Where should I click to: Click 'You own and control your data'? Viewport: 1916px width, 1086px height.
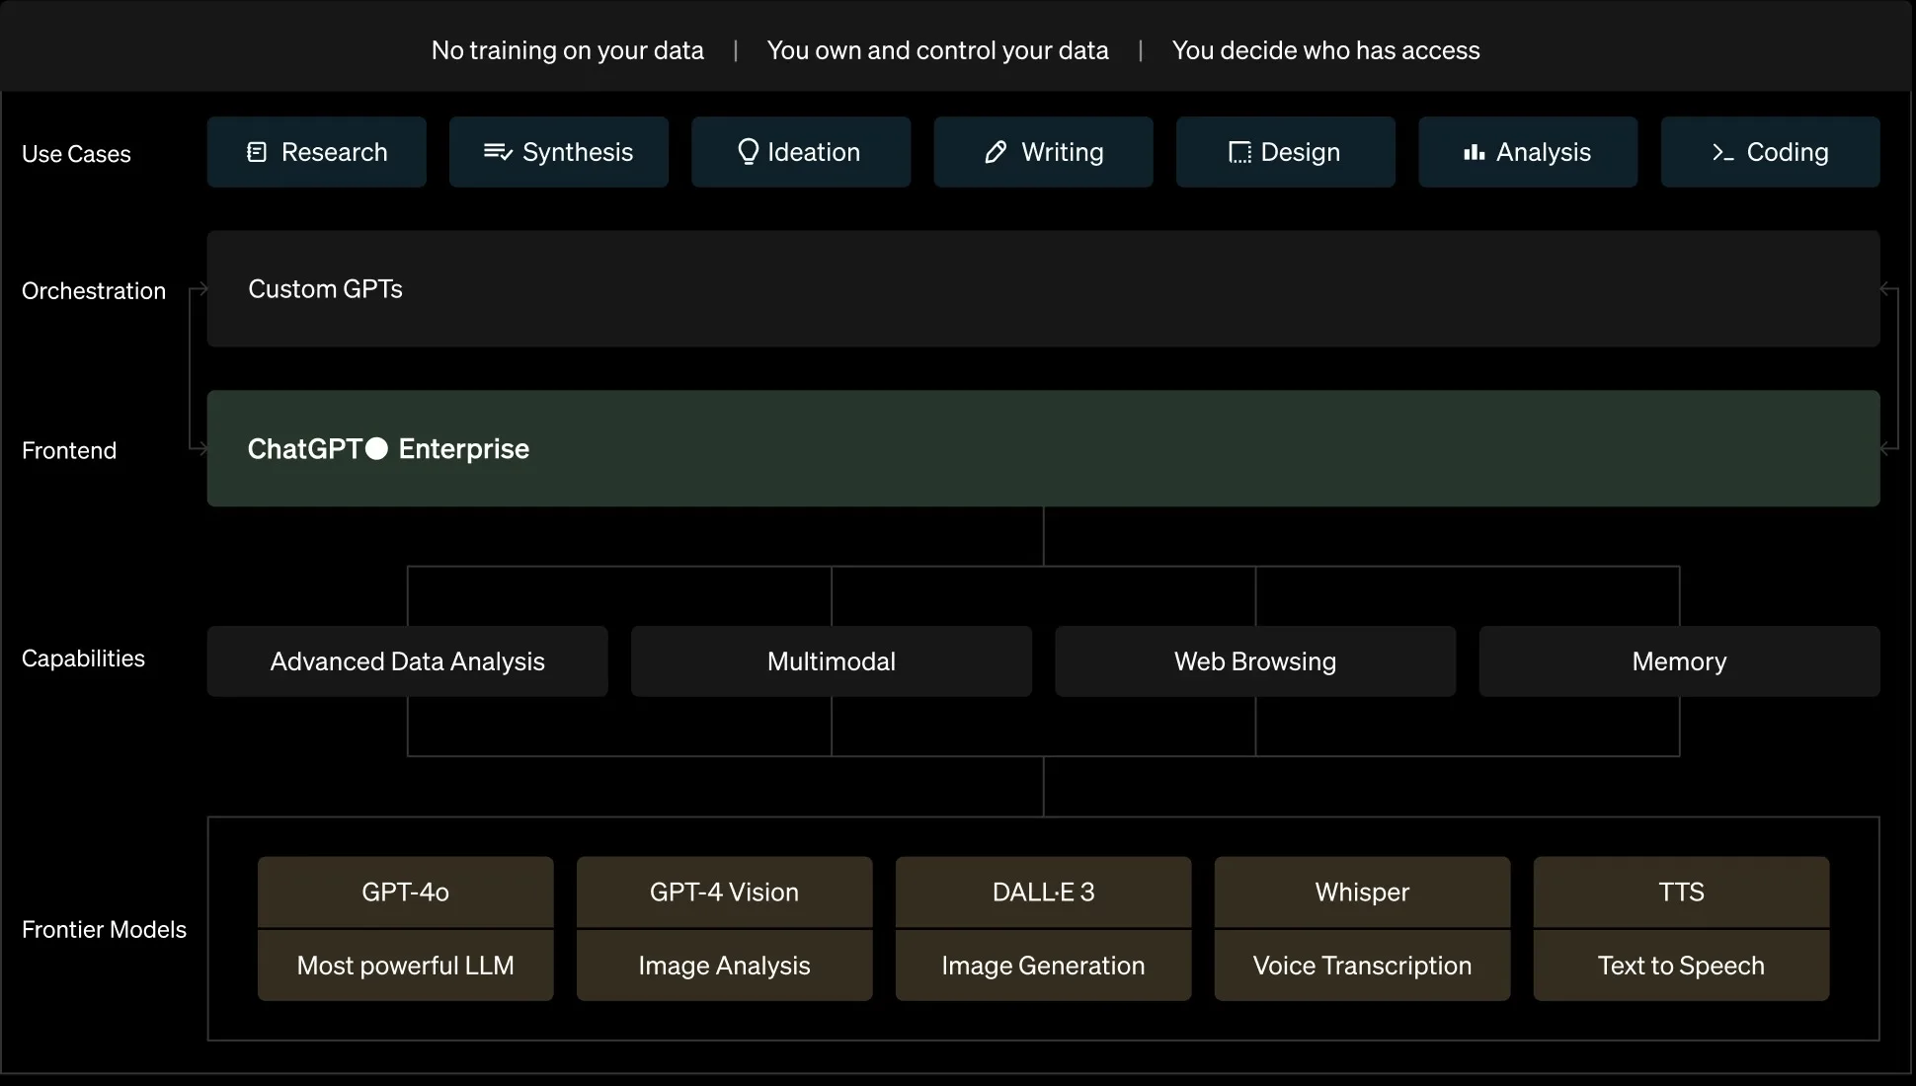pyautogui.click(x=938, y=50)
